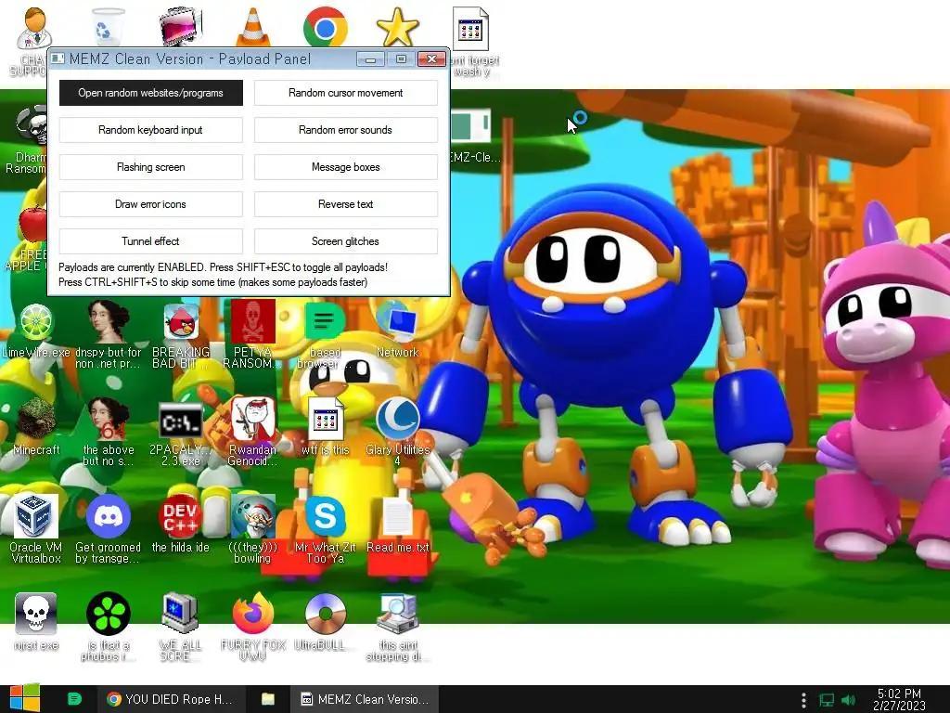This screenshot has height=713, width=950.
Task: Open the based browser desktop icon
Action: point(325,333)
